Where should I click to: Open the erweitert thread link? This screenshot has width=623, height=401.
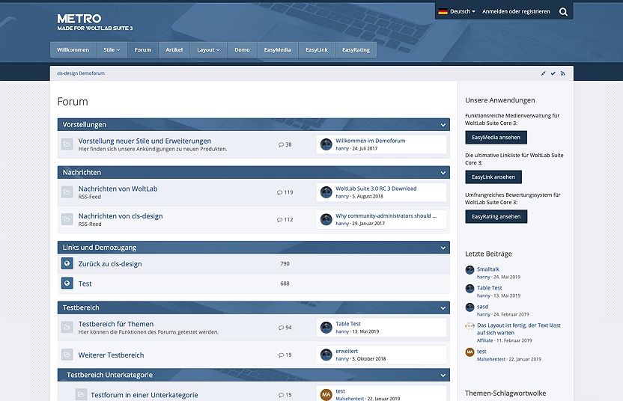[x=347, y=351]
